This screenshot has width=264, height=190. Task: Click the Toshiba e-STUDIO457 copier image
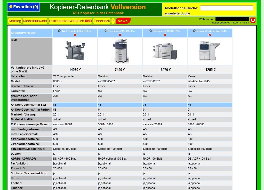120,51
